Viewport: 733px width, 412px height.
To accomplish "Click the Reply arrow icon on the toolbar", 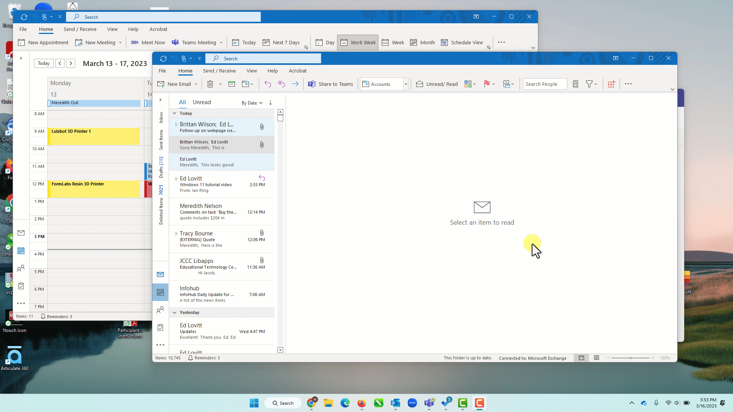I will pyautogui.click(x=268, y=84).
